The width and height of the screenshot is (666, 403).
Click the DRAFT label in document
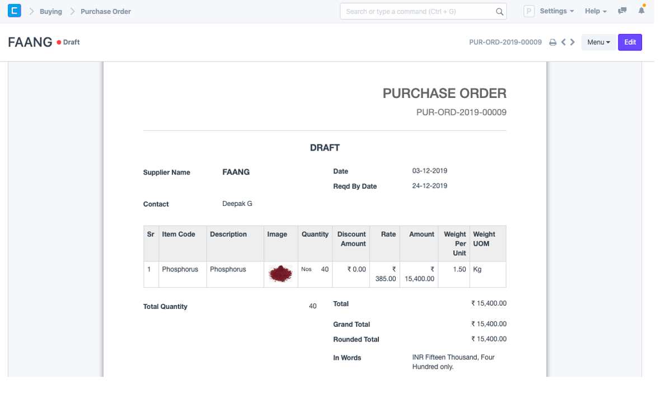click(x=325, y=148)
